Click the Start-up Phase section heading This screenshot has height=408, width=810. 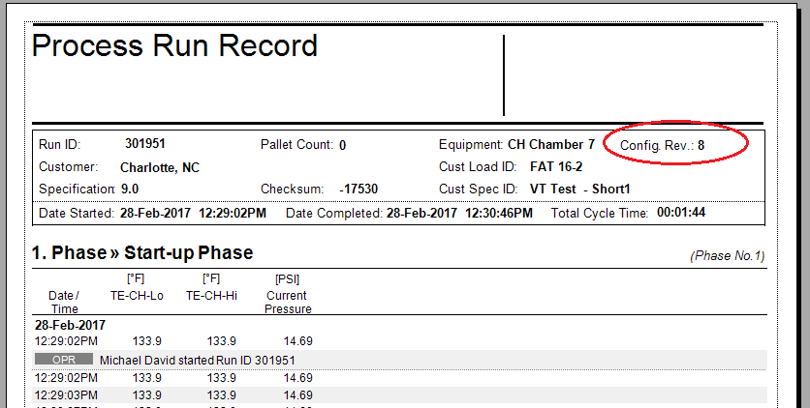click(x=141, y=253)
